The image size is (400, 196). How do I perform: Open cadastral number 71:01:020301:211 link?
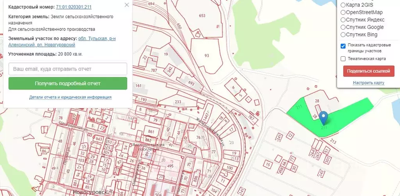click(74, 7)
